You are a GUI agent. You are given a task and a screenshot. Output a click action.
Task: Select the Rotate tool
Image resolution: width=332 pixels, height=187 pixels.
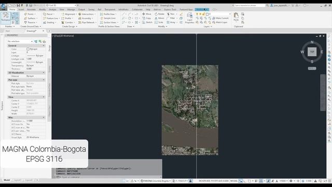click(159, 14)
